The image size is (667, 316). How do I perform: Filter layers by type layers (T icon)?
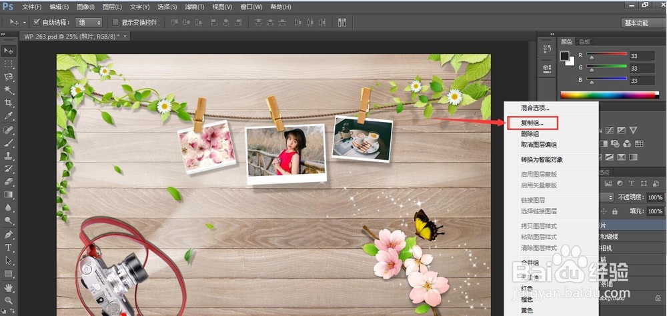631,183
